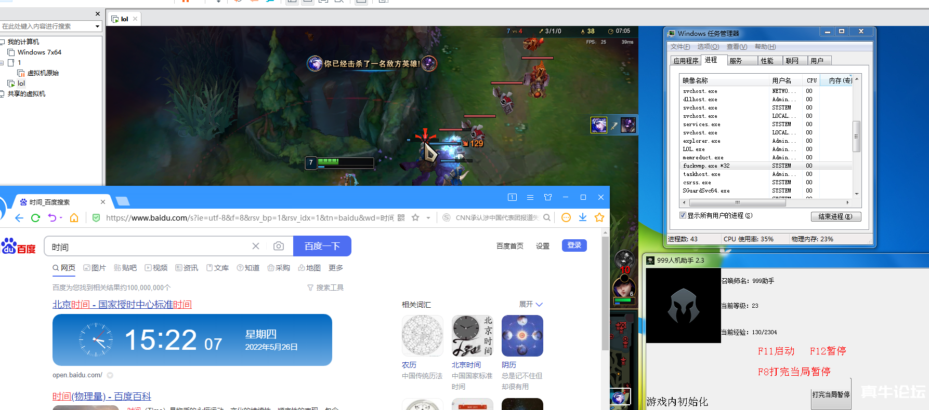Viewport: 929px width, 410px height.
Task: Expand the search box dropdown in library panel
Action: tap(97, 26)
